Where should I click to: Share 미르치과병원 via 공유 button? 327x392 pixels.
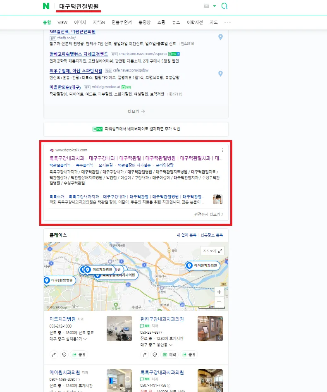[x=79, y=354]
